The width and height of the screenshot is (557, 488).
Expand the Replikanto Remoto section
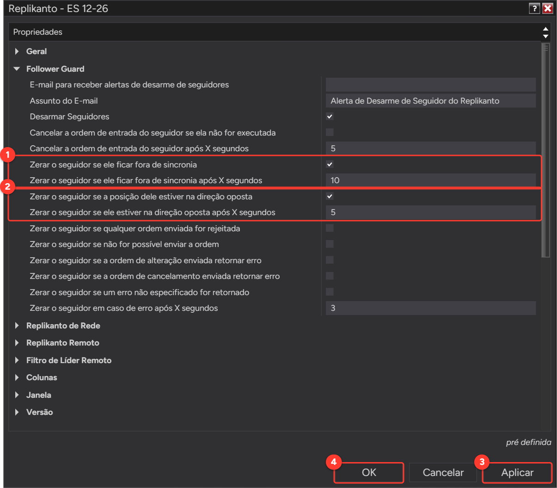click(17, 343)
